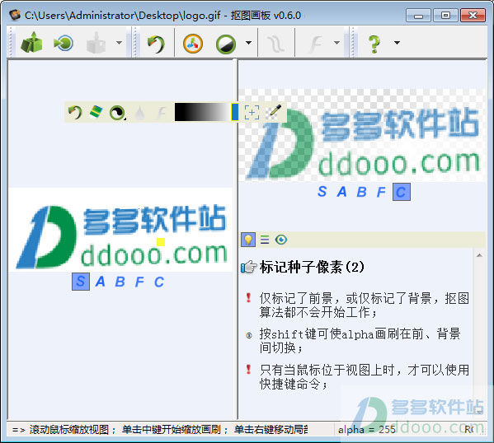Screen dimensions: 494x443
Task: Select view mode C under left image
Action: coord(159,282)
